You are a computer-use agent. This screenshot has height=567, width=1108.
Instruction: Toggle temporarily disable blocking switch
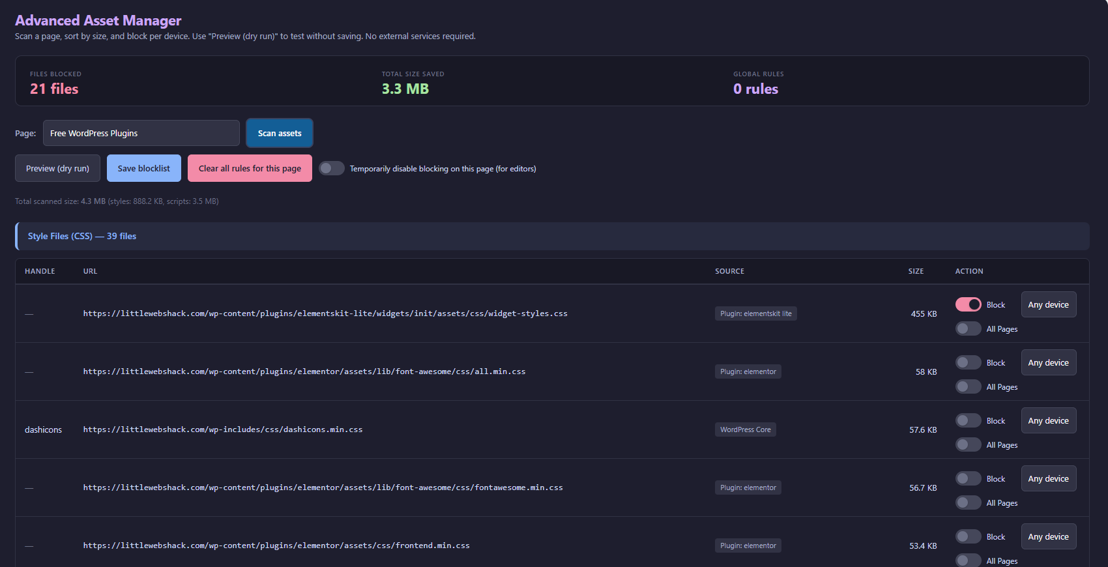coord(331,168)
